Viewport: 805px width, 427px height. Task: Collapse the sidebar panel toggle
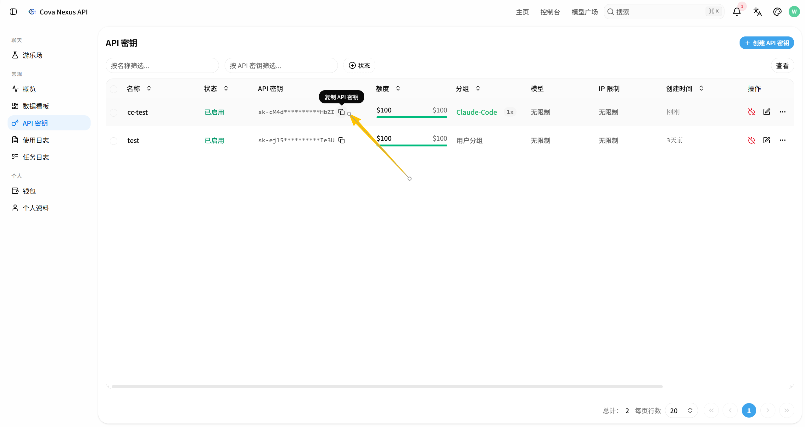coord(13,12)
